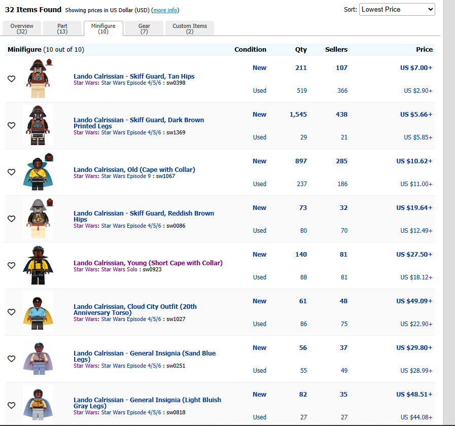Click sw1369 minifigure thumbnail image
Screen dimensions: 455x426
pyautogui.click(x=38, y=125)
